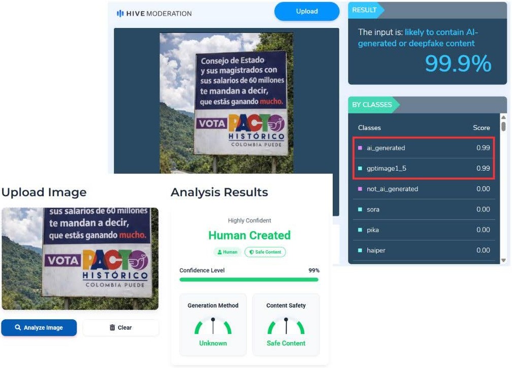Click the billboard image in Hive preview
Image resolution: width=512 pixels, height=368 pixels.
point(226,102)
